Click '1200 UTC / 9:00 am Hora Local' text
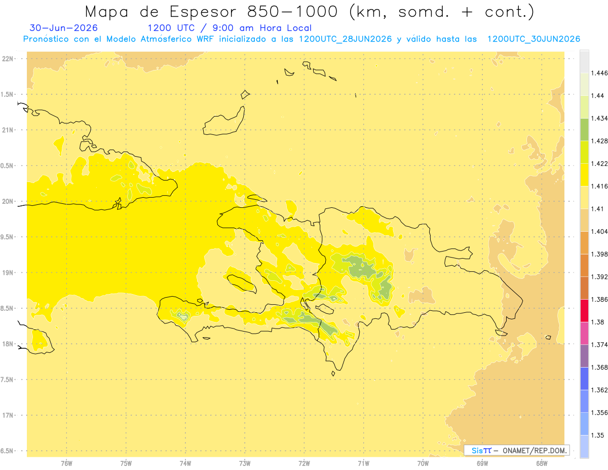Screen dimensions: 608x470 pyautogui.click(x=230, y=28)
